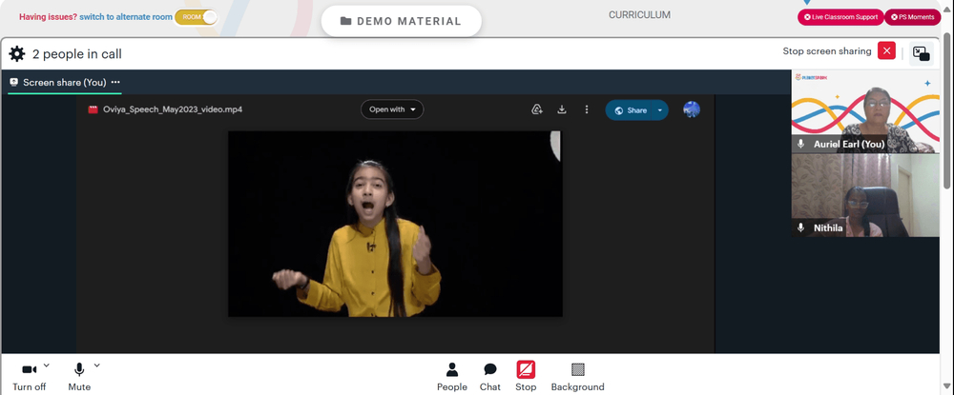Expand camera options chevron
The height and width of the screenshot is (395, 954).
pos(47,365)
